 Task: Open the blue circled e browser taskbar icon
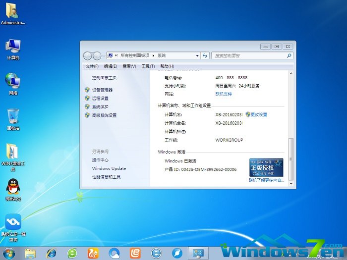pyautogui.click(x=156, y=254)
